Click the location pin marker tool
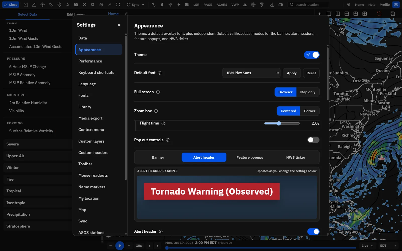Viewport: 402px width, 251px height. (x=59, y=5)
